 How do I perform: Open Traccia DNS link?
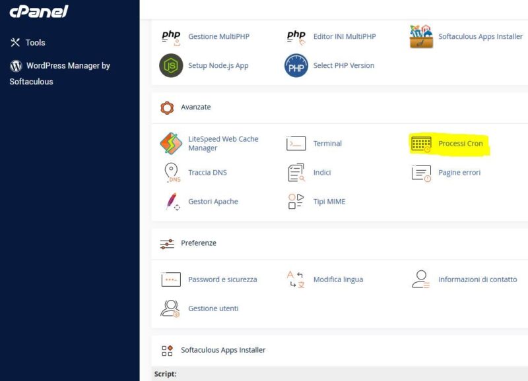pyautogui.click(x=207, y=173)
